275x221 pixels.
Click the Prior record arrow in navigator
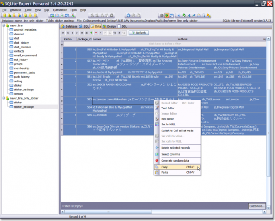pos(72,33)
